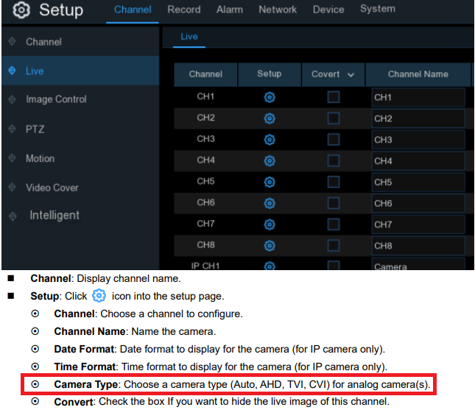Image resolution: width=475 pixels, height=410 pixels.
Task: Click the diamond icon beside Channel sidebar item
Action: pos(12,41)
